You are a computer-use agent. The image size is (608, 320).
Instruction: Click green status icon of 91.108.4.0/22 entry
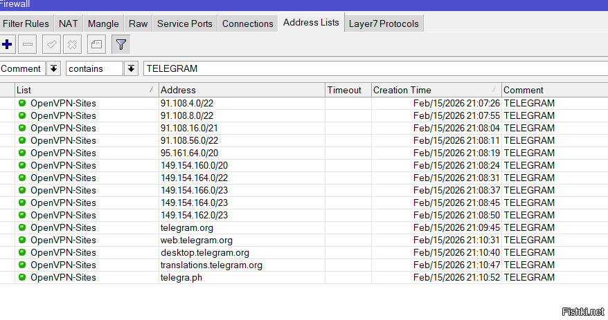coord(22,104)
